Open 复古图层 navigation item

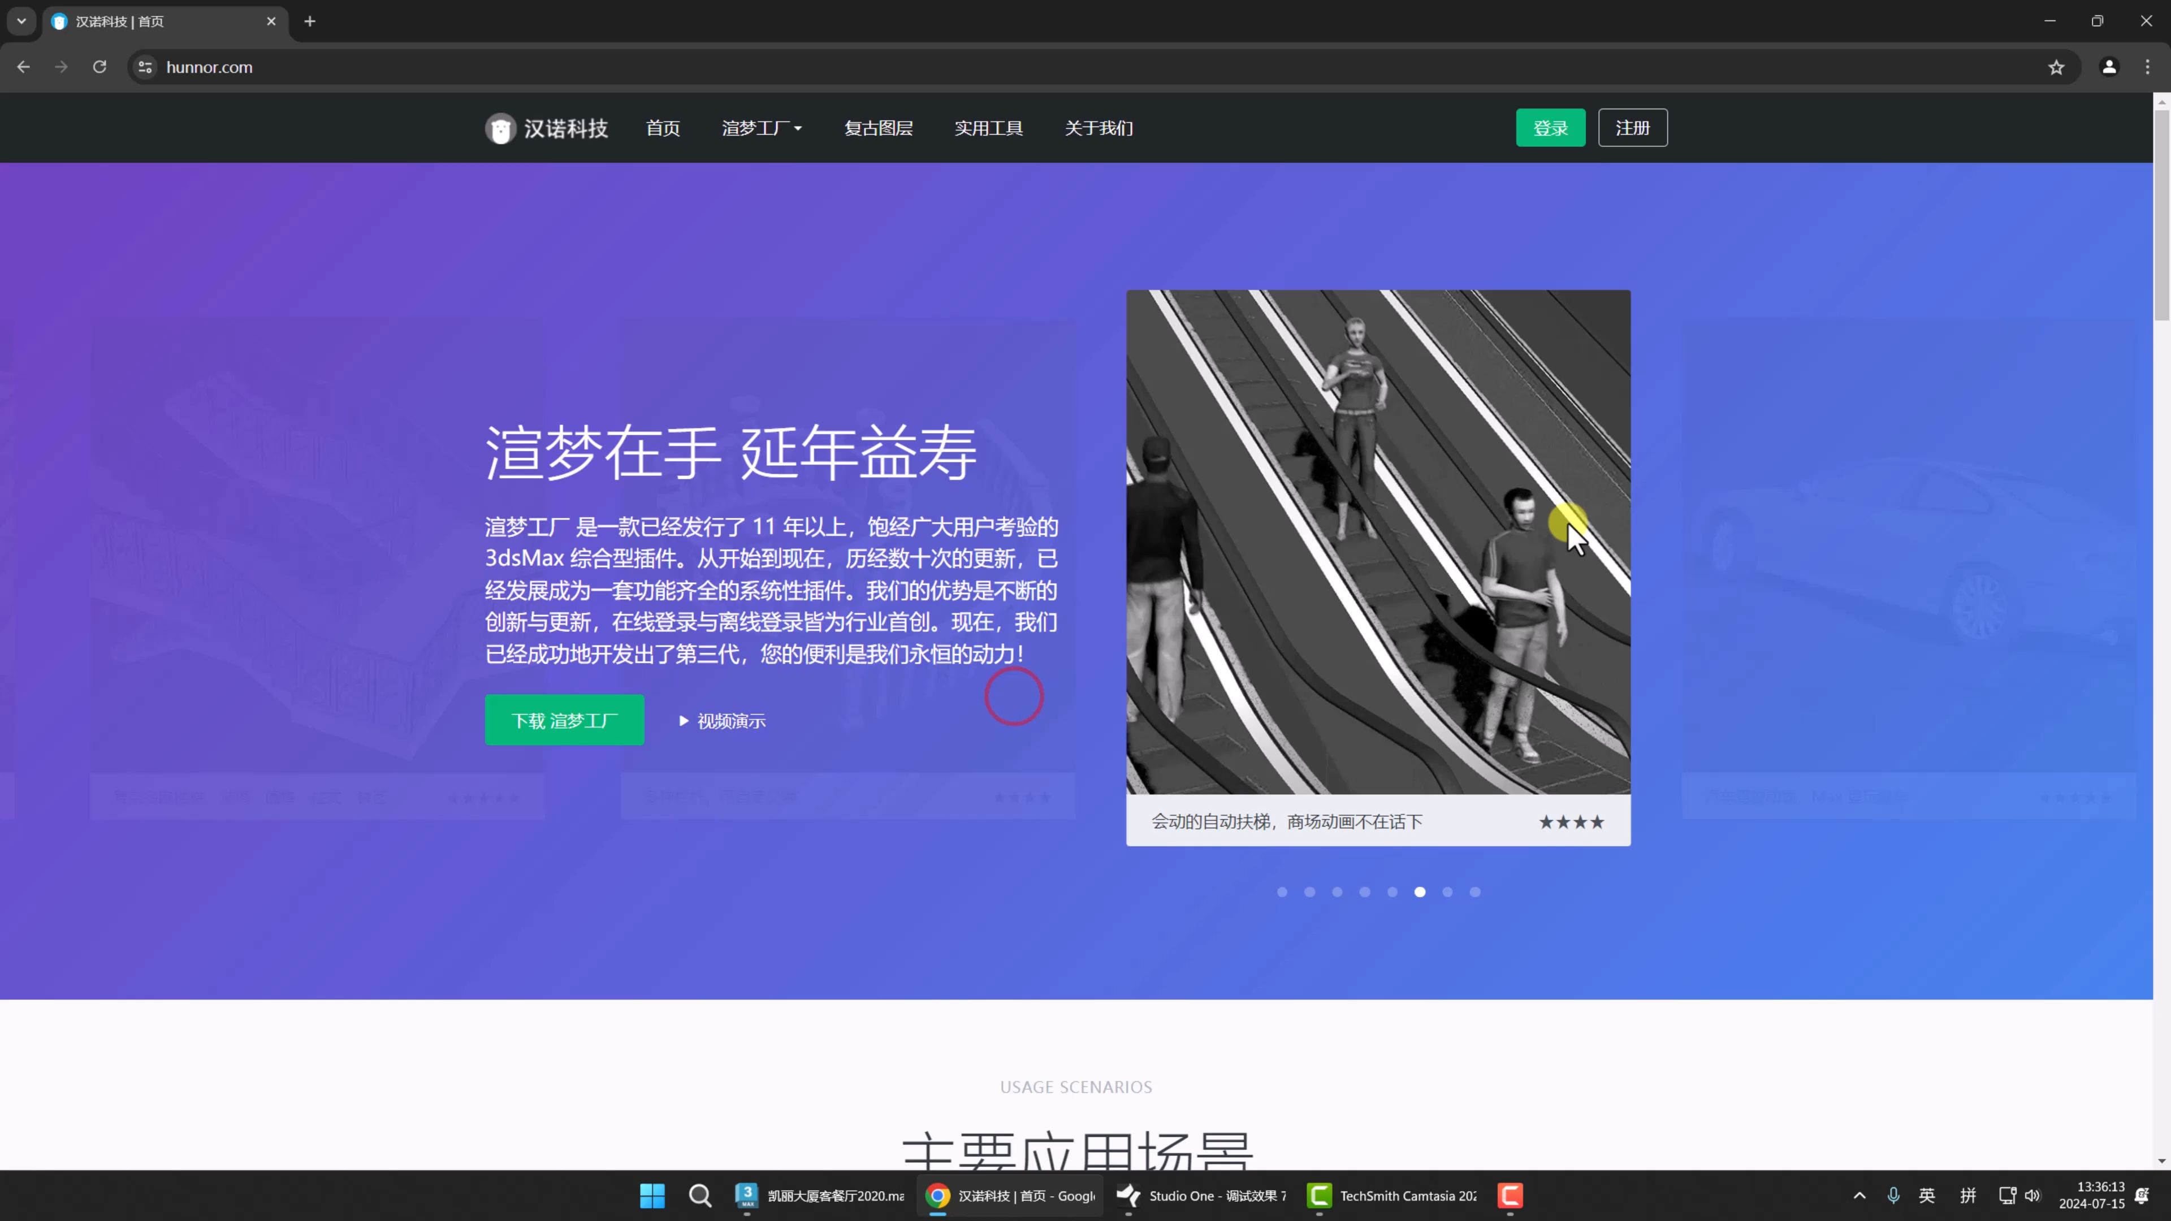coord(878,128)
